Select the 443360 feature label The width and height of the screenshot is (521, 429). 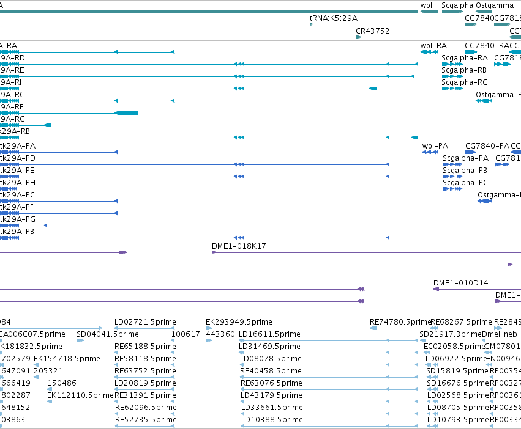[x=220, y=334]
